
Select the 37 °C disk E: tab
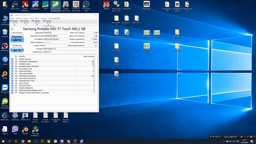coord(15,23)
